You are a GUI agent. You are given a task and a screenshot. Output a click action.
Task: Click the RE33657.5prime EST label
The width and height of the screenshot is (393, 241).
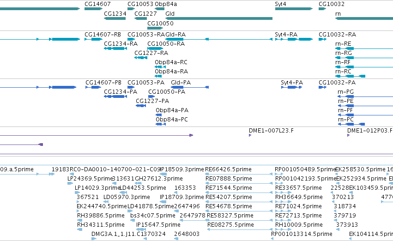pyautogui.click(x=298, y=188)
